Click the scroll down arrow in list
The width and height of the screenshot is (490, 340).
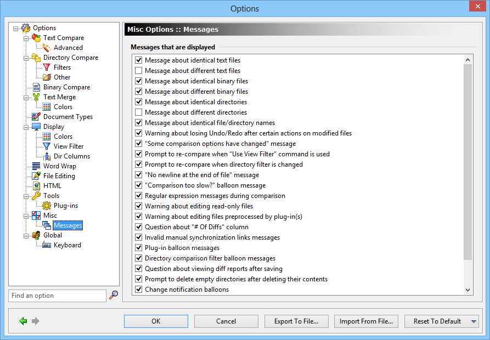click(468, 290)
